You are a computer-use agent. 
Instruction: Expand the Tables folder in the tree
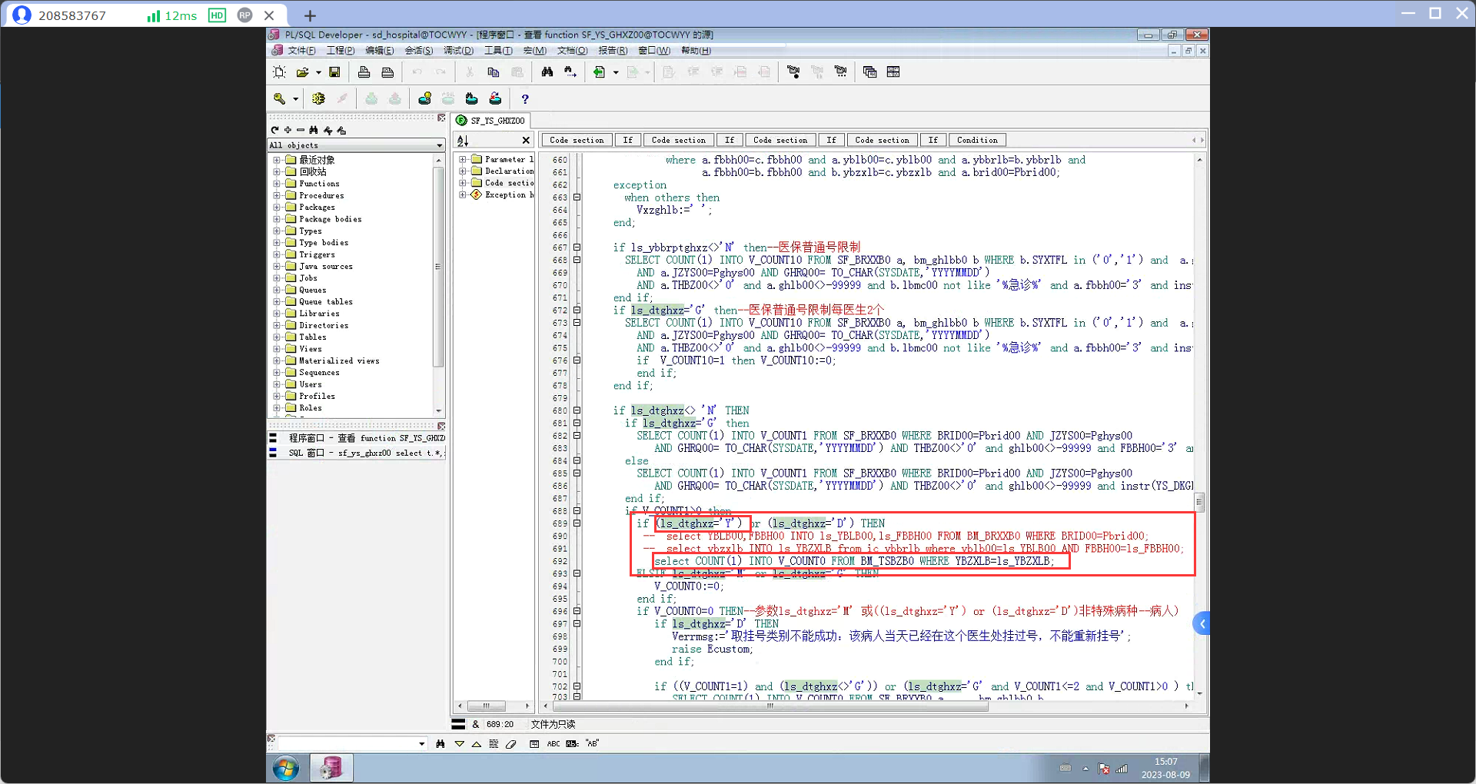[x=277, y=337]
